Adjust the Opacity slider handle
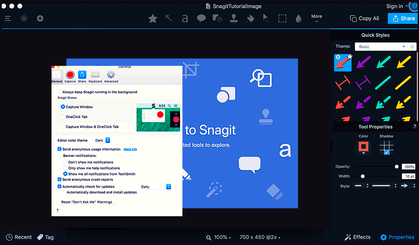This screenshot has height=245, width=419. (397, 167)
